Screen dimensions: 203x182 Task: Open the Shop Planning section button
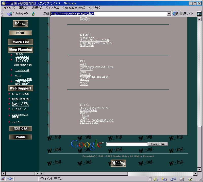21,50
